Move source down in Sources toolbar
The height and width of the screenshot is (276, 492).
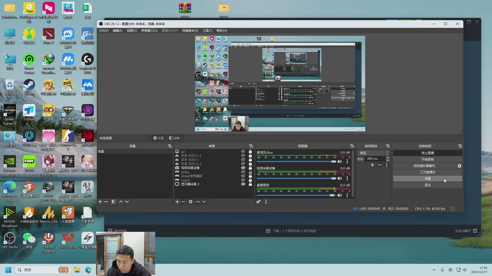204,202
